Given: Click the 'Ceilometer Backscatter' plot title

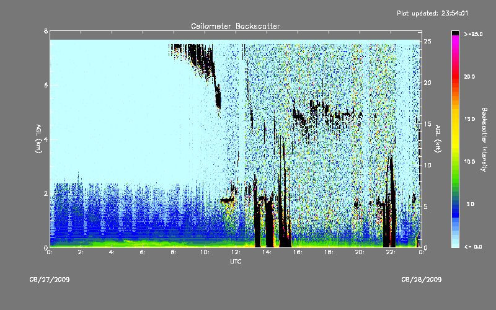Looking at the screenshot, I should pyautogui.click(x=236, y=26).
